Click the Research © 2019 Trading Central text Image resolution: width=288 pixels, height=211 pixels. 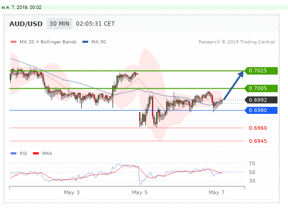(237, 42)
